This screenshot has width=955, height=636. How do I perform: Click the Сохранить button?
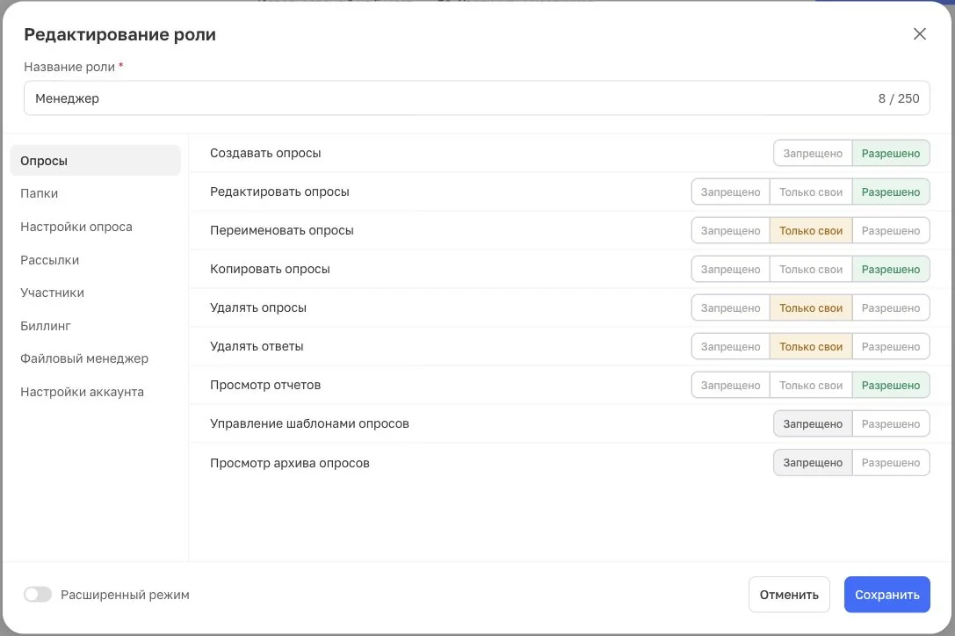tap(886, 595)
